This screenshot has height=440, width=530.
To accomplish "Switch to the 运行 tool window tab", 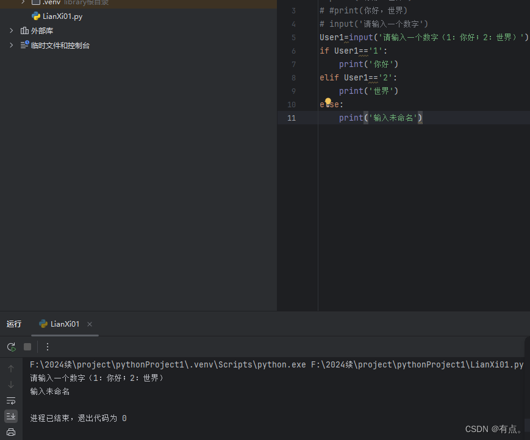I will pos(14,324).
